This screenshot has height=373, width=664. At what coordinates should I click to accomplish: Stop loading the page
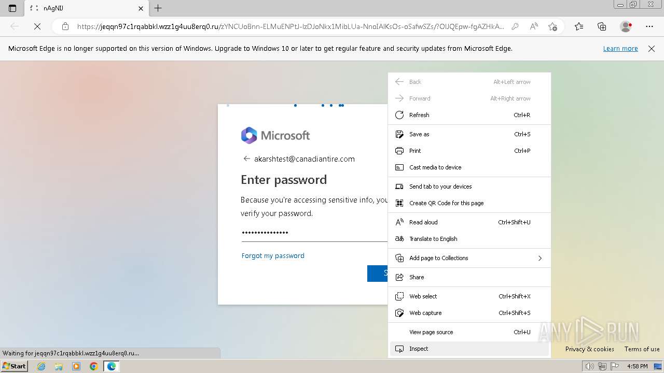point(37,26)
